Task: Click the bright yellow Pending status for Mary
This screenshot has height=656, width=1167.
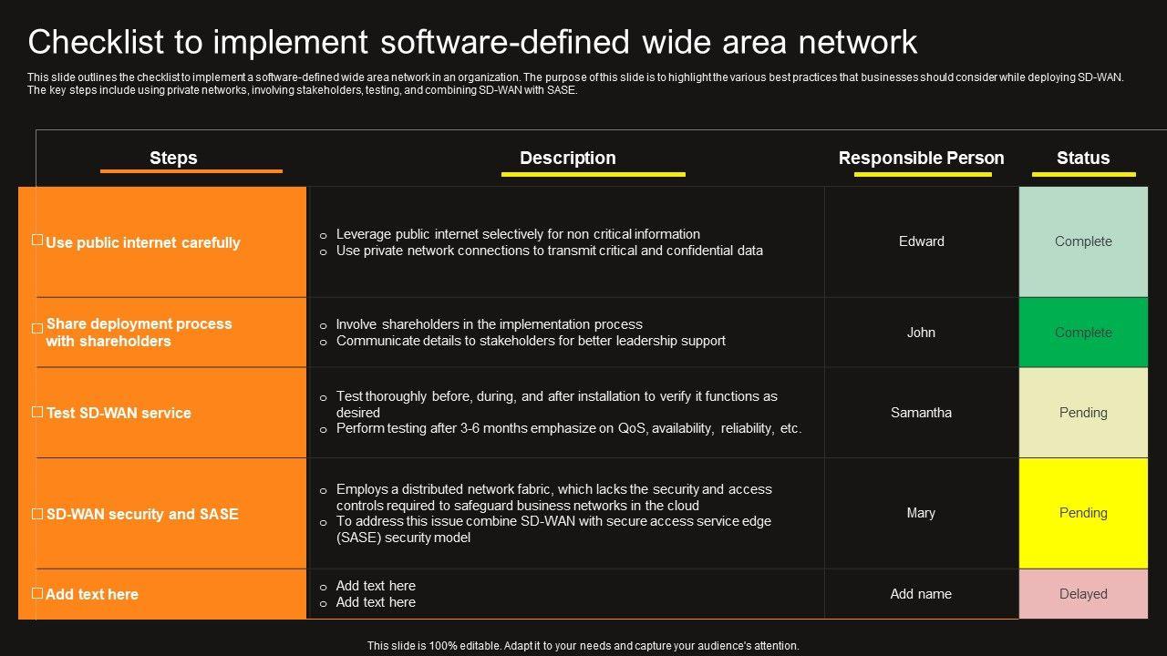Action: click(x=1083, y=513)
